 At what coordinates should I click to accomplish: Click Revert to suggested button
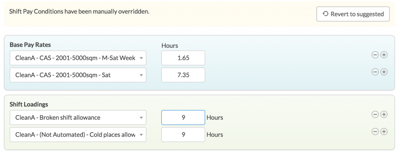353,14
